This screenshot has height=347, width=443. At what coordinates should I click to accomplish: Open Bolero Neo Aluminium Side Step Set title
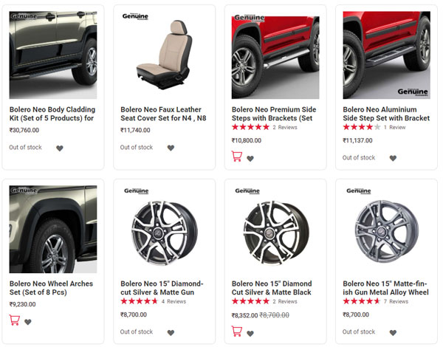386,113
